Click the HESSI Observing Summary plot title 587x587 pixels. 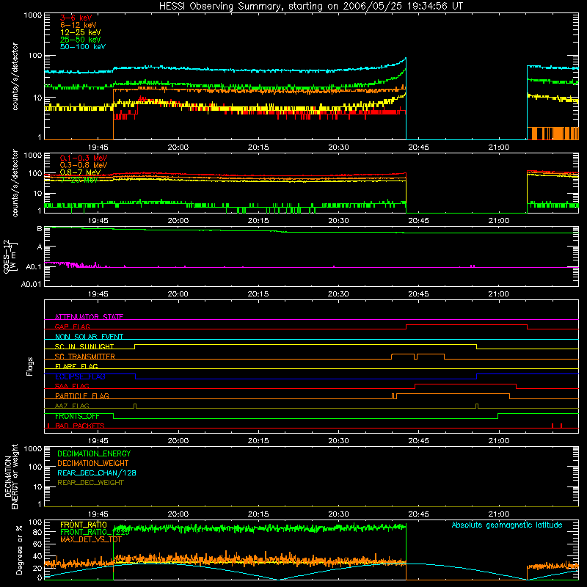point(310,7)
